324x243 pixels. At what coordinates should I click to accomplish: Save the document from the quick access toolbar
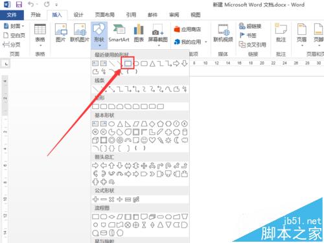19,5
